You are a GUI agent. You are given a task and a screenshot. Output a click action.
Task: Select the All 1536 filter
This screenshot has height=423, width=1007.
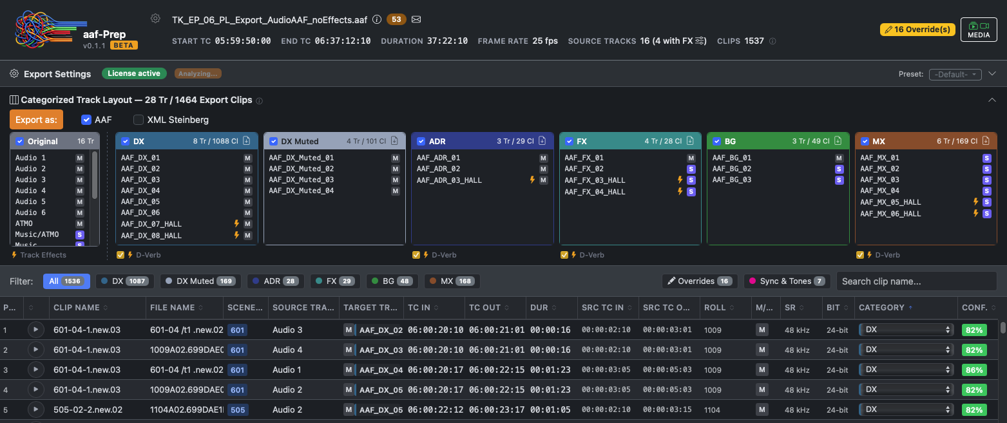pos(66,281)
